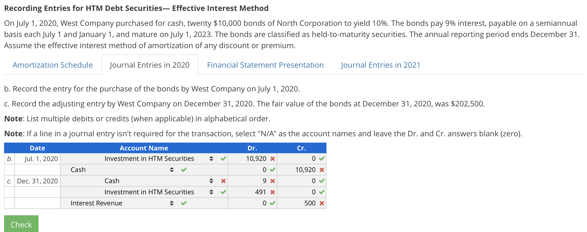The height and width of the screenshot is (232, 587).
Task: Select the Journal Entries in 2021 tab
Action: pyautogui.click(x=380, y=65)
